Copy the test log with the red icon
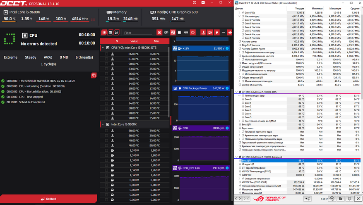The image size is (363, 205). 94,75
